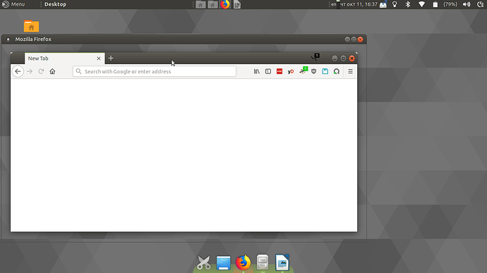Open the shield privacy extension icon
The width and height of the screenshot is (487, 273).
pos(313,71)
